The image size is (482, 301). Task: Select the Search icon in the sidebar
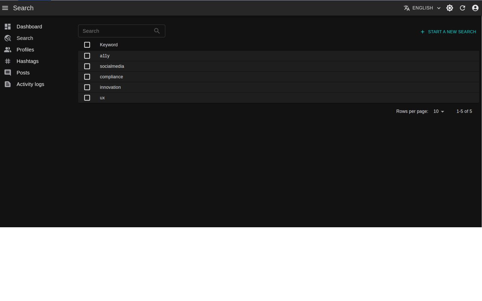8,38
